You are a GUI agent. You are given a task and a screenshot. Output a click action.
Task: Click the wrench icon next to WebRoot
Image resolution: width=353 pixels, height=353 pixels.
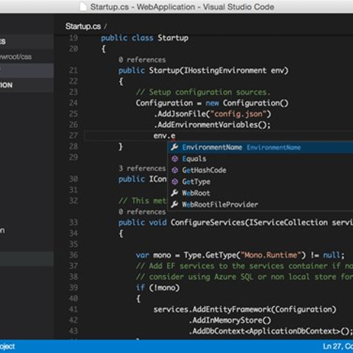(174, 193)
